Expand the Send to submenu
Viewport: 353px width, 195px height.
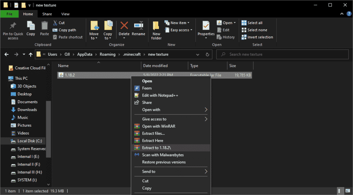coord(171,172)
